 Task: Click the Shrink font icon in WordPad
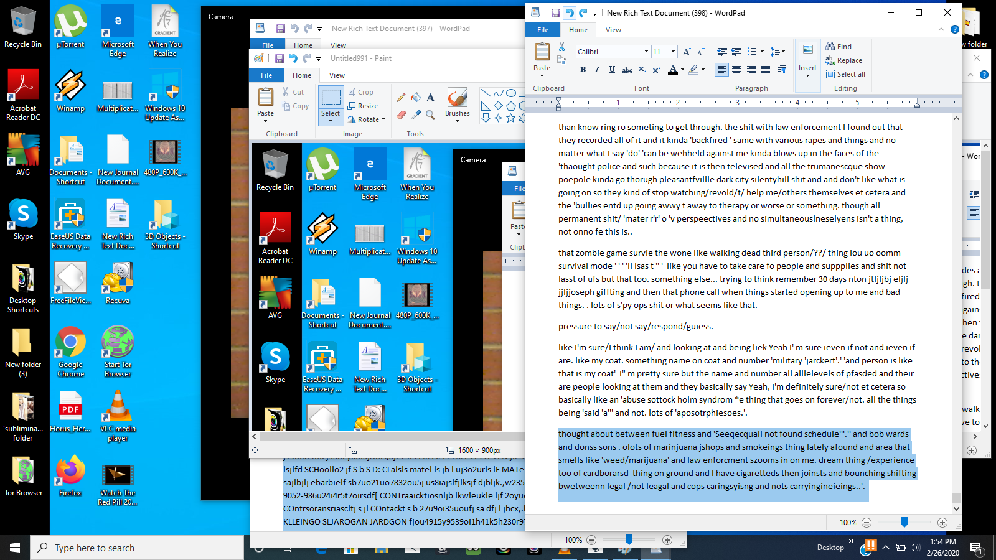tap(700, 52)
